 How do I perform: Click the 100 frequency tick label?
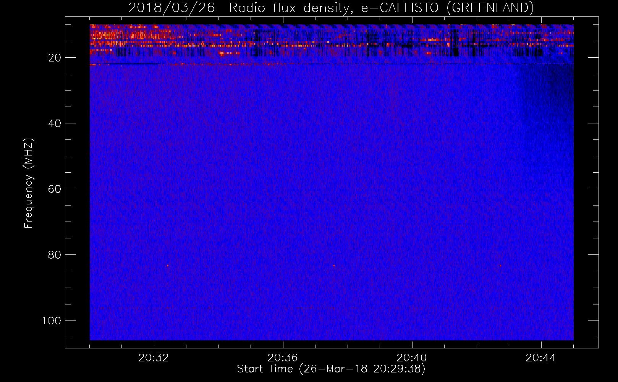(52, 320)
